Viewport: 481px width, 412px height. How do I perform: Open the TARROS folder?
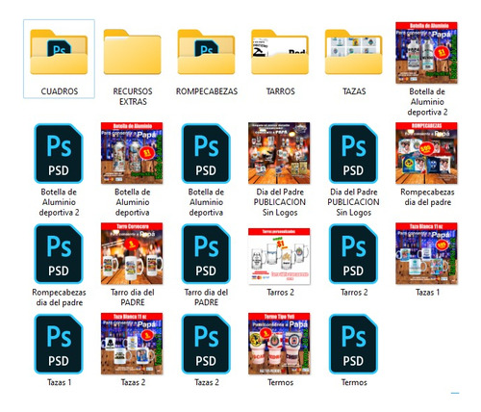tap(280, 52)
